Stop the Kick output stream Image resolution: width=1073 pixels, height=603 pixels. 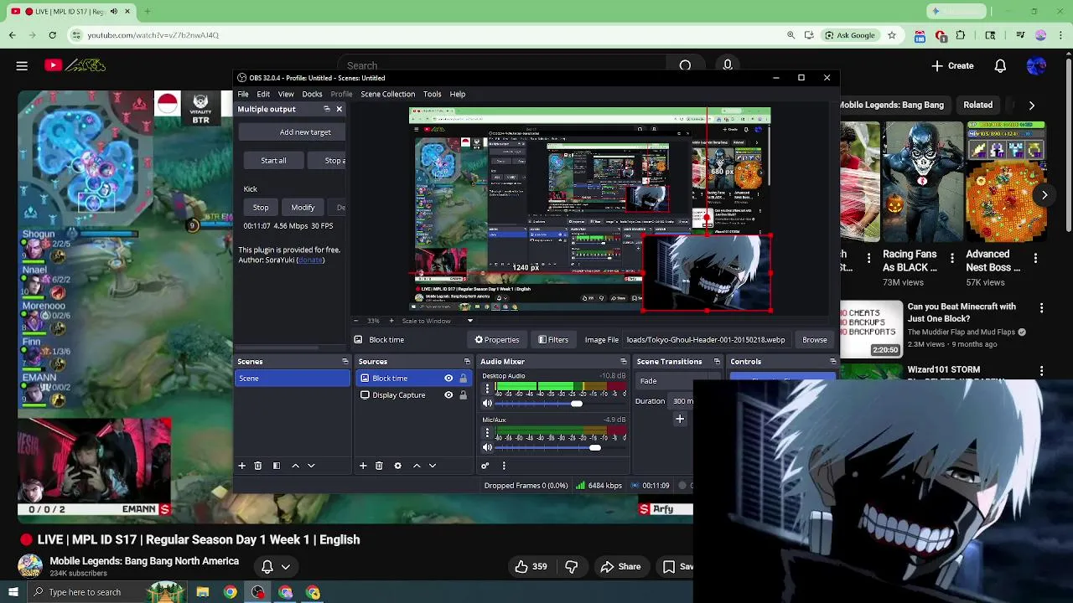click(x=261, y=208)
